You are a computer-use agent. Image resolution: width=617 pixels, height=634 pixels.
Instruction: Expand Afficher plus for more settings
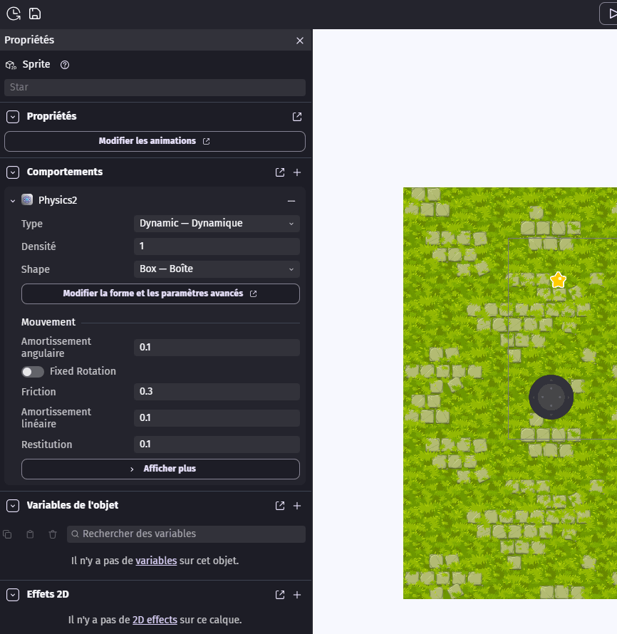pyautogui.click(x=160, y=469)
